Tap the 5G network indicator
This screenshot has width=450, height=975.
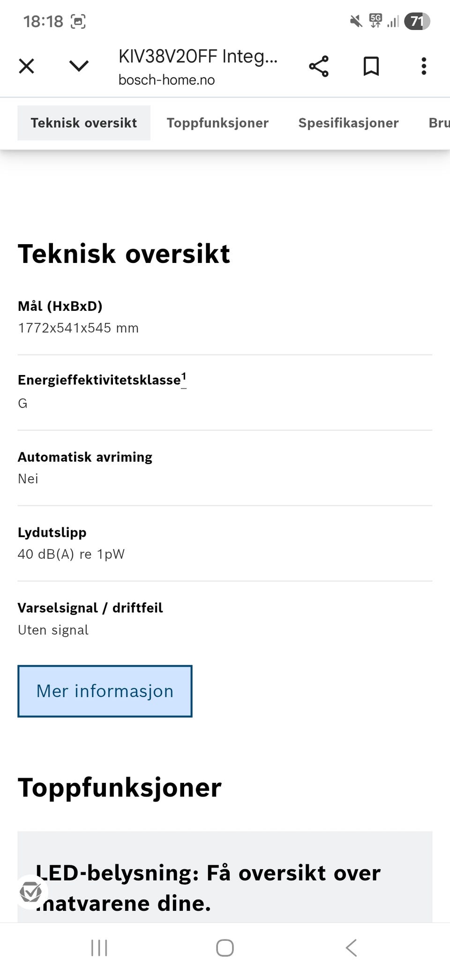[375, 20]
